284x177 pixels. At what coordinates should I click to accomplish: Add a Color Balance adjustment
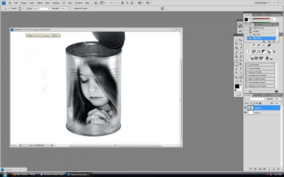pos(258,51)
